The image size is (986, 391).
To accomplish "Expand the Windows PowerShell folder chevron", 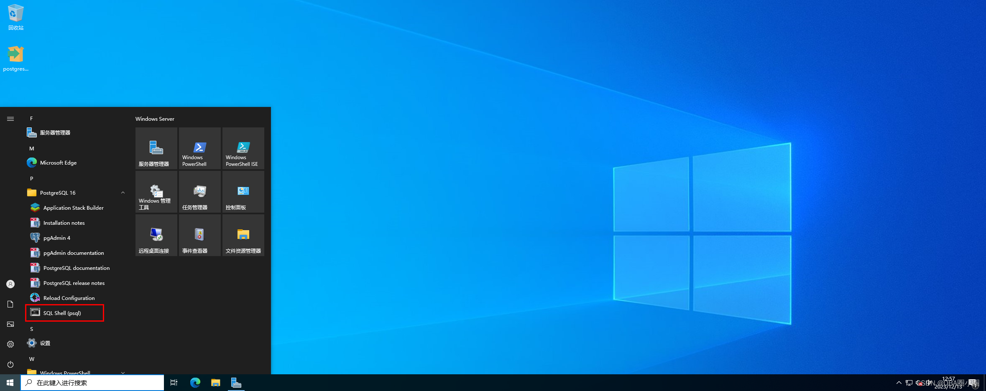I will [x=123, y=372].
